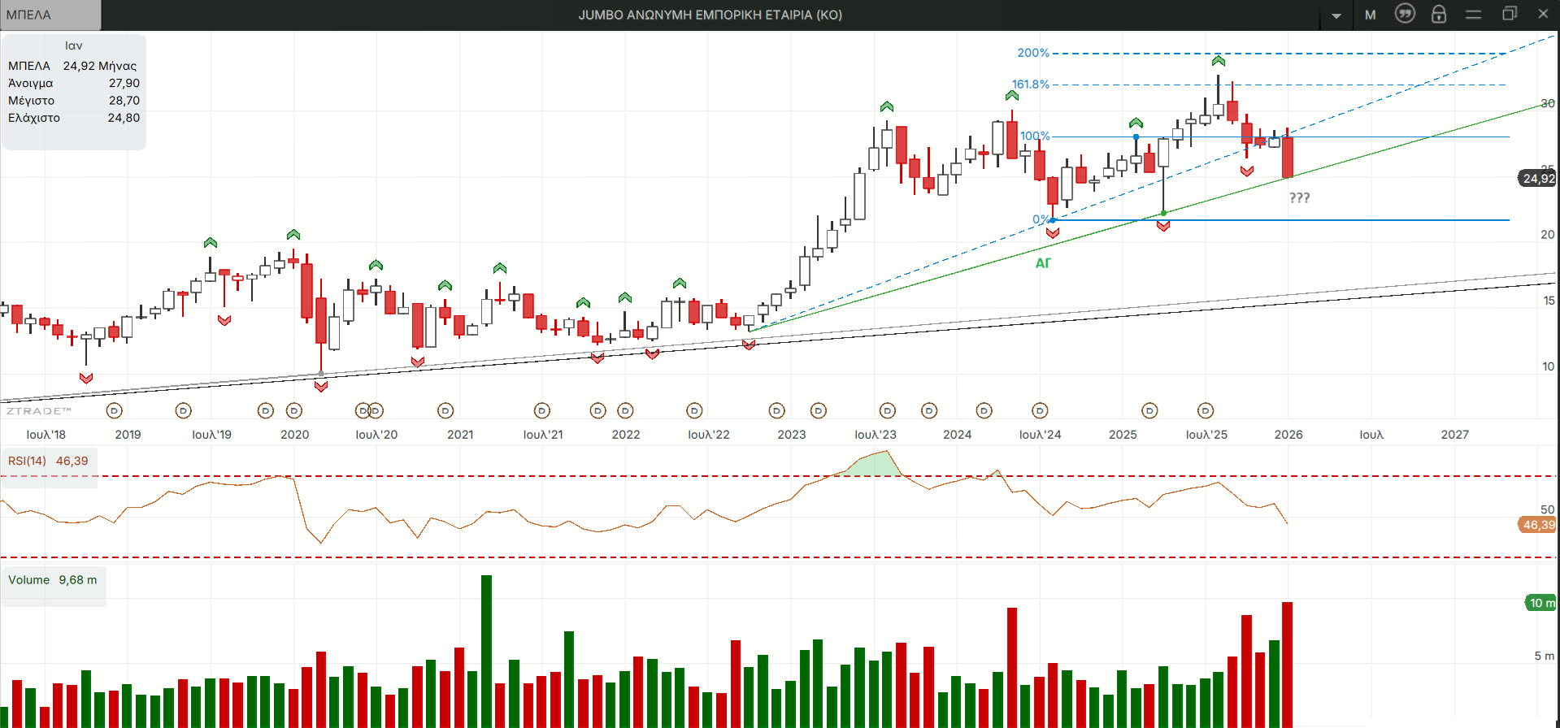The width and height of the screenshot is (1560, 728).
Task: Click the green up-arrow signal at chart peak
Action: pos(1218,61)
